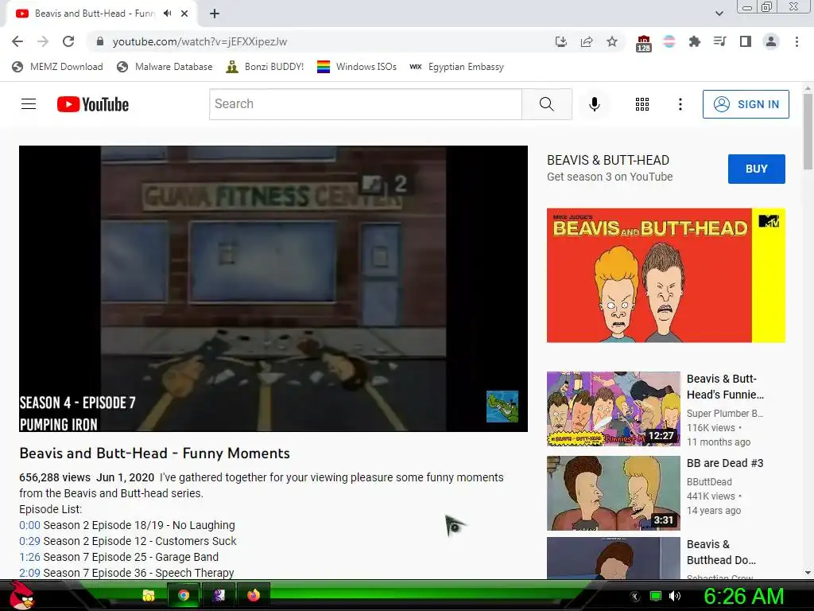
Task: Go to YouTube home via the logo
Action: (x=93, y=104)
